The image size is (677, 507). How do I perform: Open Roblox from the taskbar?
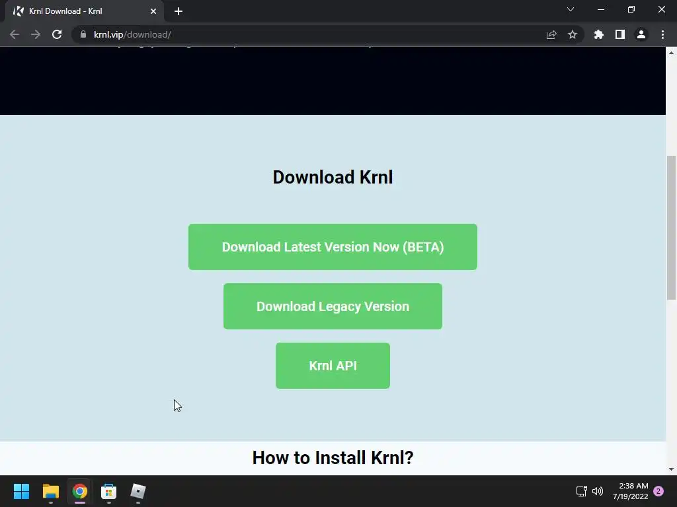pyautogui.click(x=138, y=491)
